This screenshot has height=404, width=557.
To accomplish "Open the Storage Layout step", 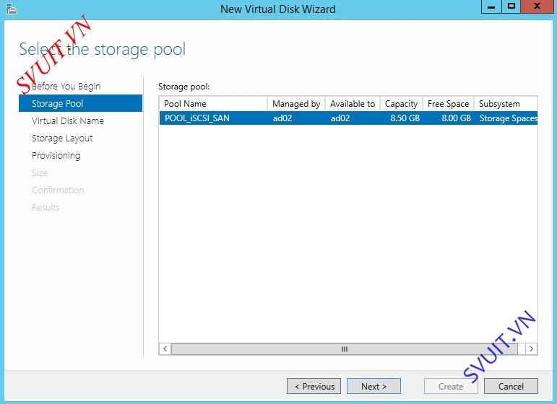I will click(x=62, y=139).
